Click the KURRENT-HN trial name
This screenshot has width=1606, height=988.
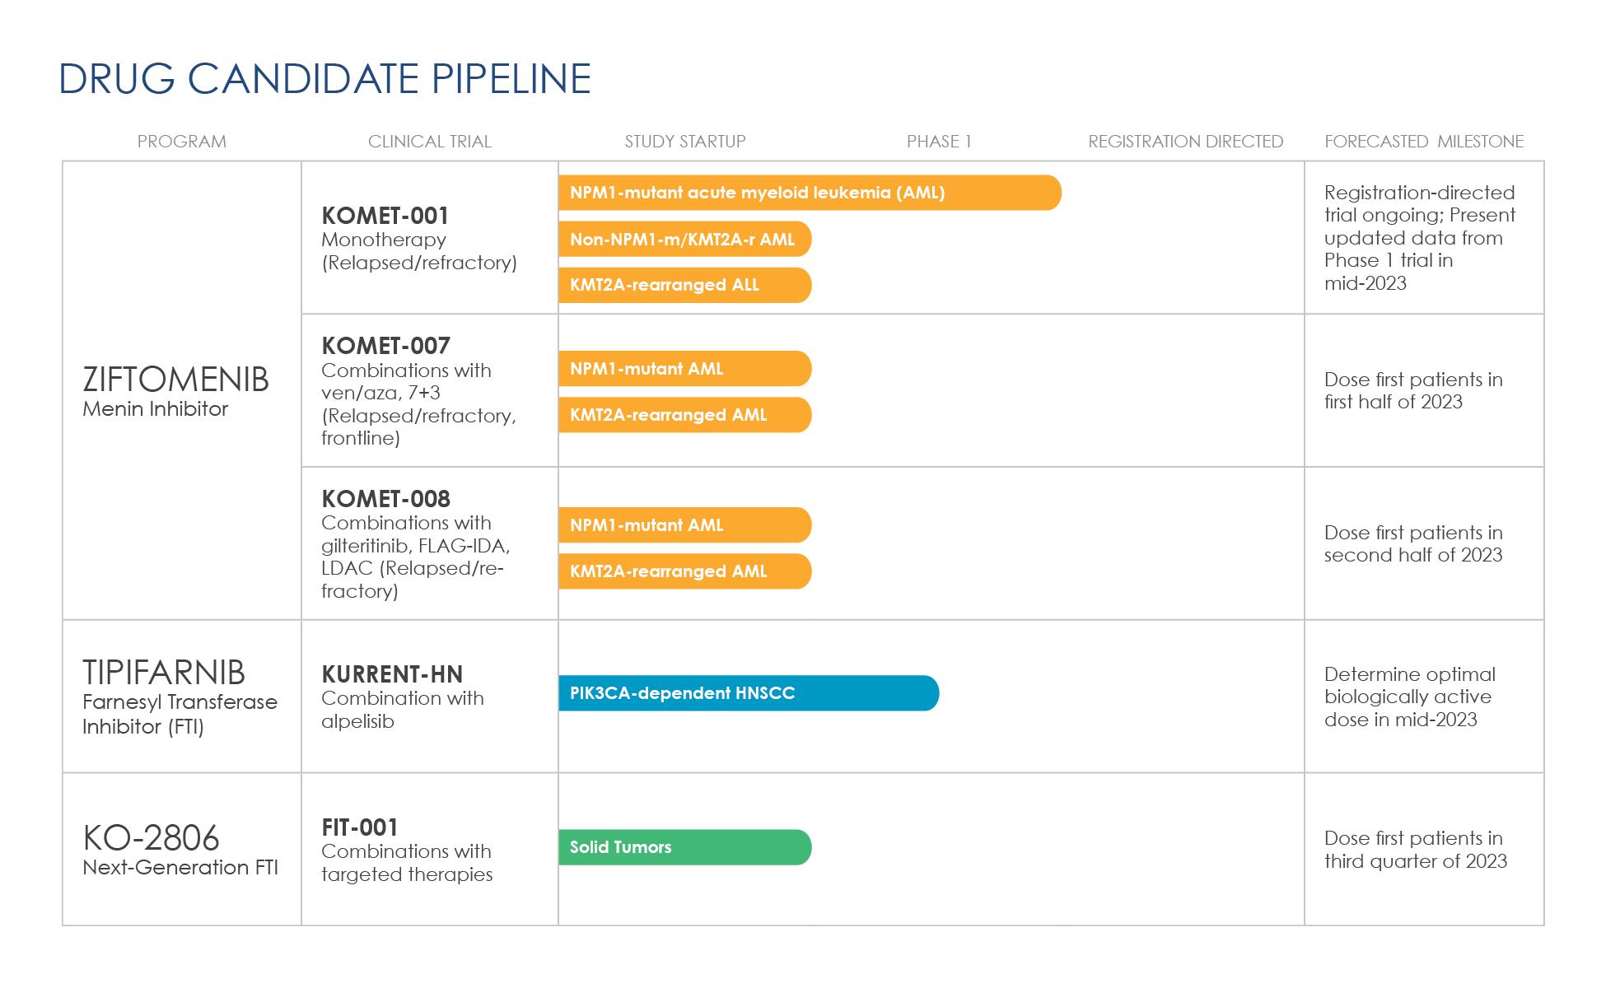(392, 674)
